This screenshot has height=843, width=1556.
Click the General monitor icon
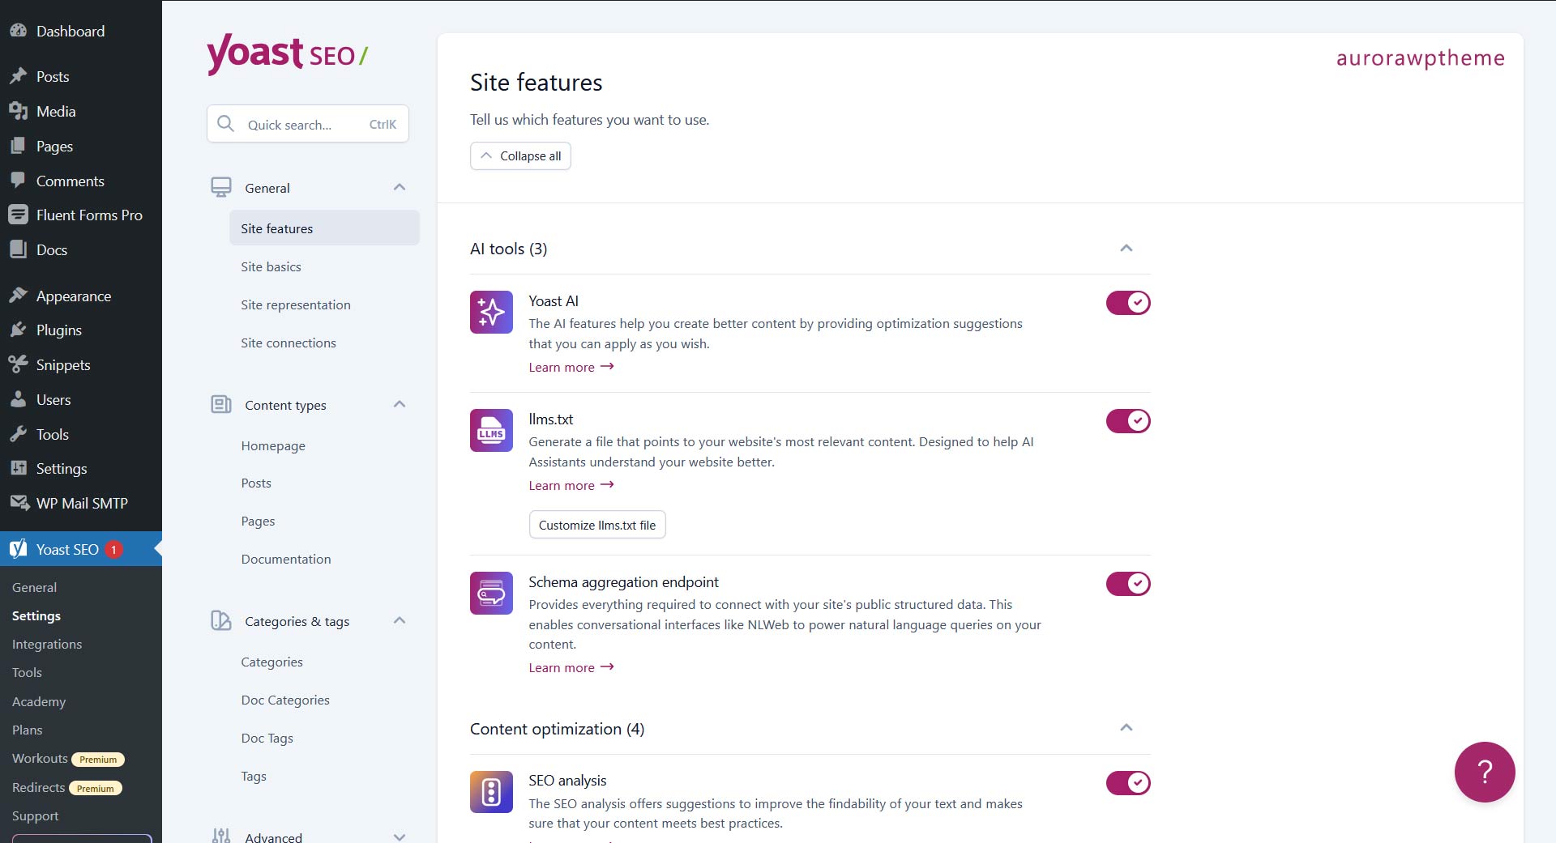click(x=221, y=187)
